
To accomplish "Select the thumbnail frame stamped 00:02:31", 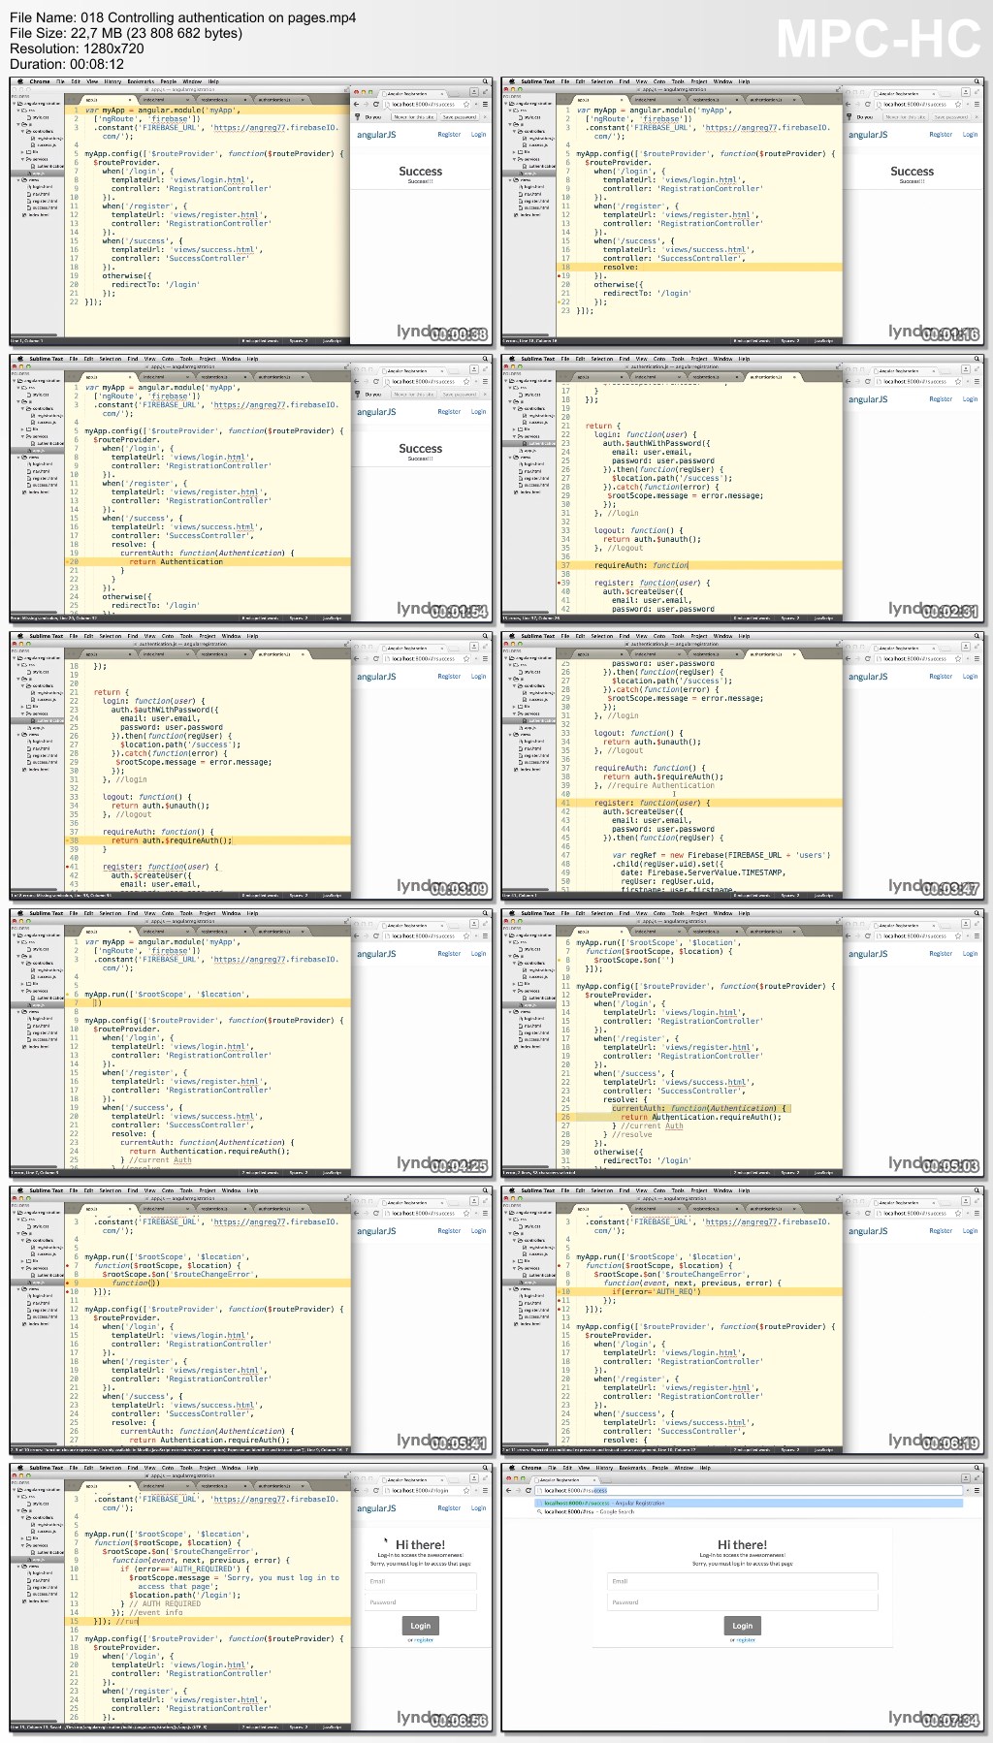I will click(743, 489).
